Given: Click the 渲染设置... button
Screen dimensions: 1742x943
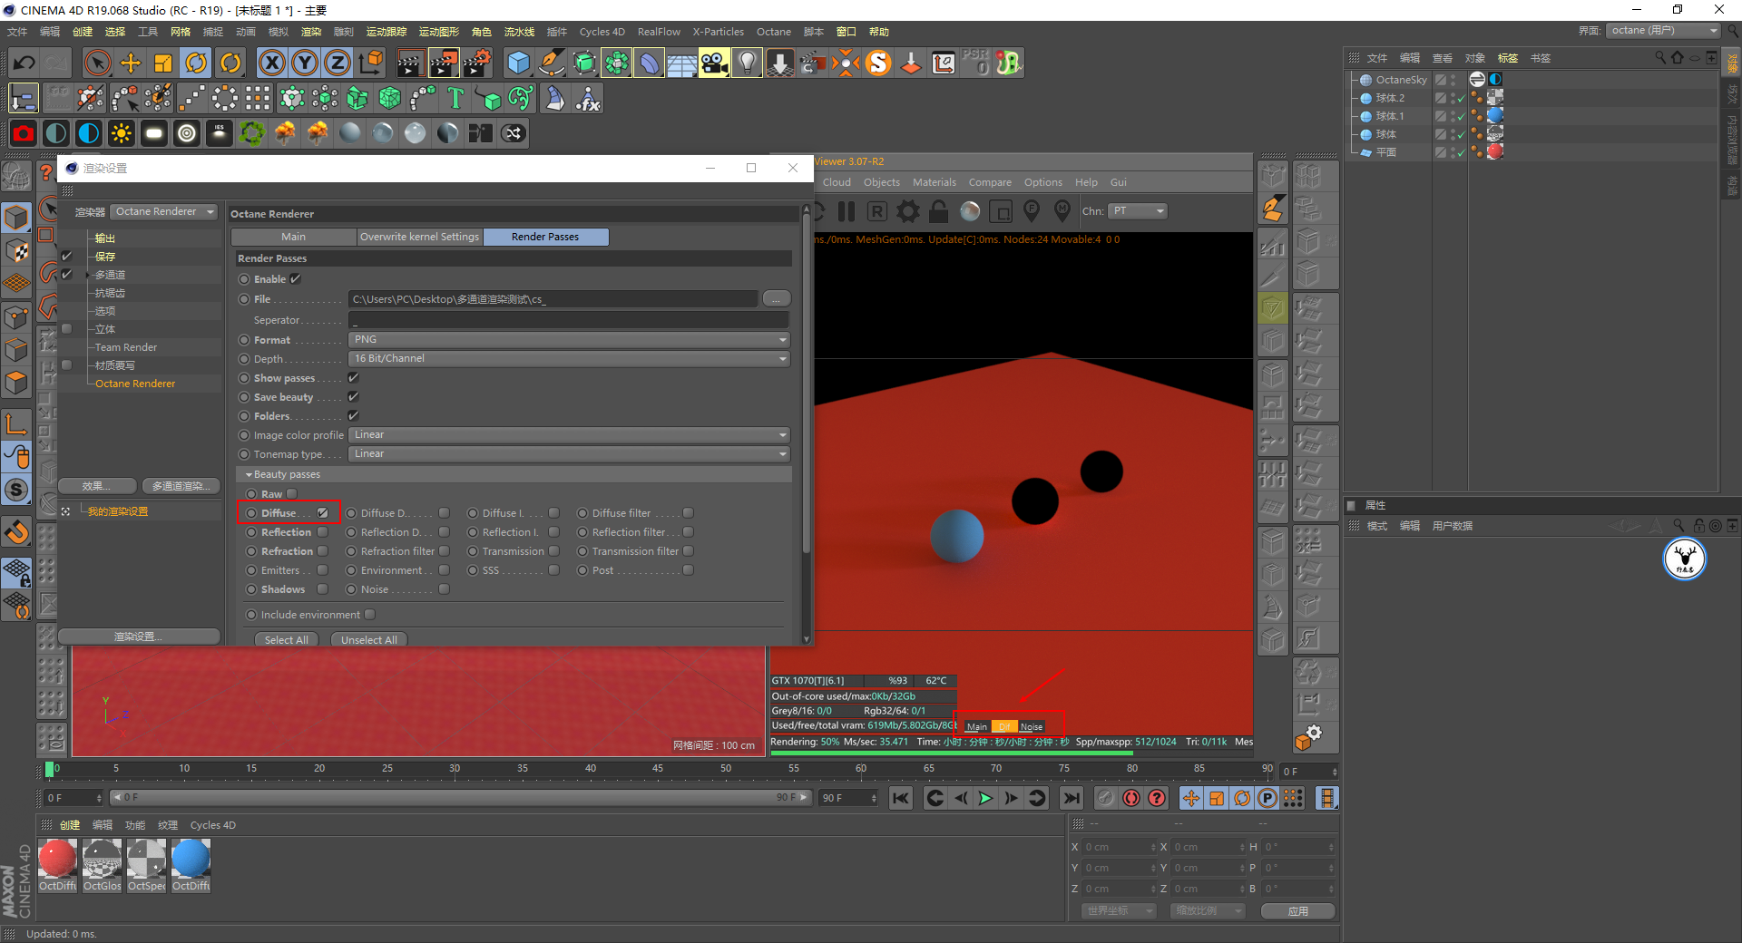Looking at the screenshot, I should coord(139,637).
